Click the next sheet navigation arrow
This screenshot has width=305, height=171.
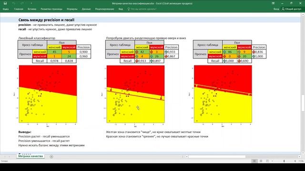click(x=10, y=156)
